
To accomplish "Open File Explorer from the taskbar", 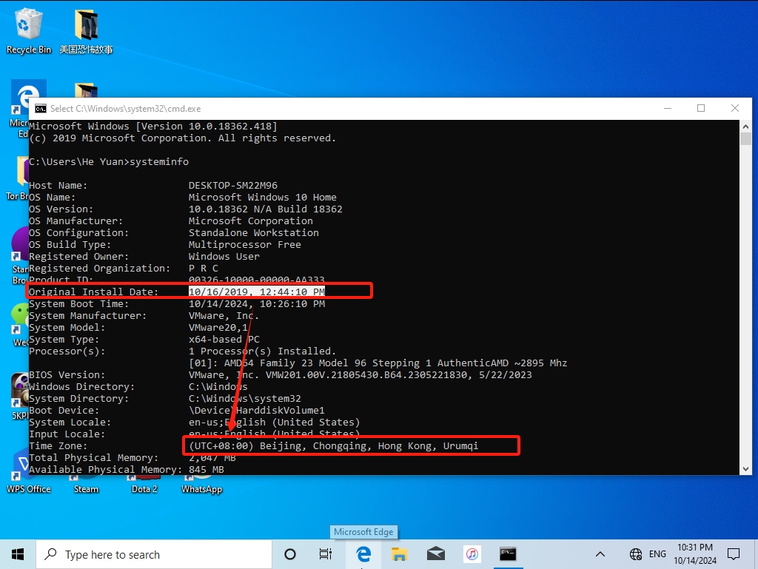I will pyautogui.click(x=399, y=554).
